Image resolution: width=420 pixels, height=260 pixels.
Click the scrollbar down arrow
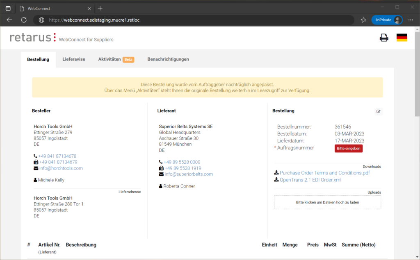pos(417,257)
